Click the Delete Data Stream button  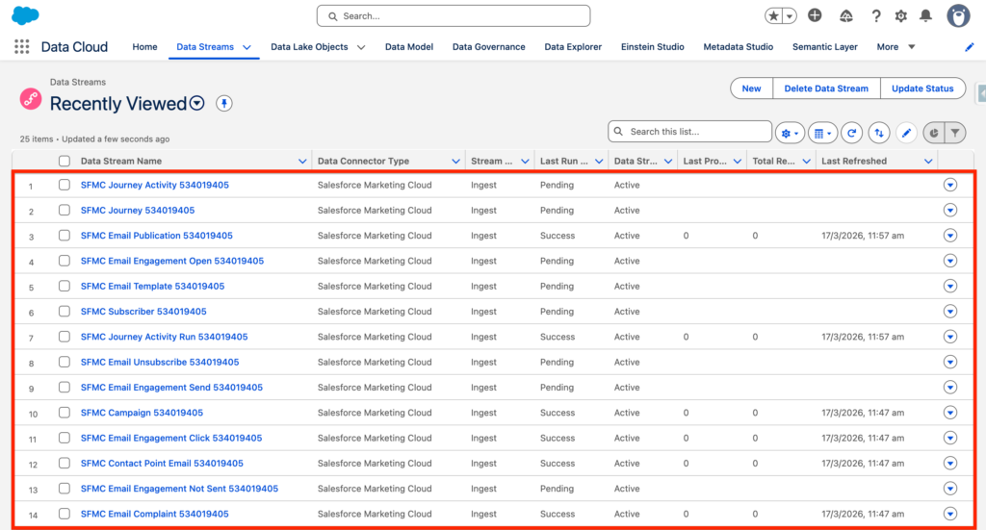pyautogui.click(x=825, y=88)
